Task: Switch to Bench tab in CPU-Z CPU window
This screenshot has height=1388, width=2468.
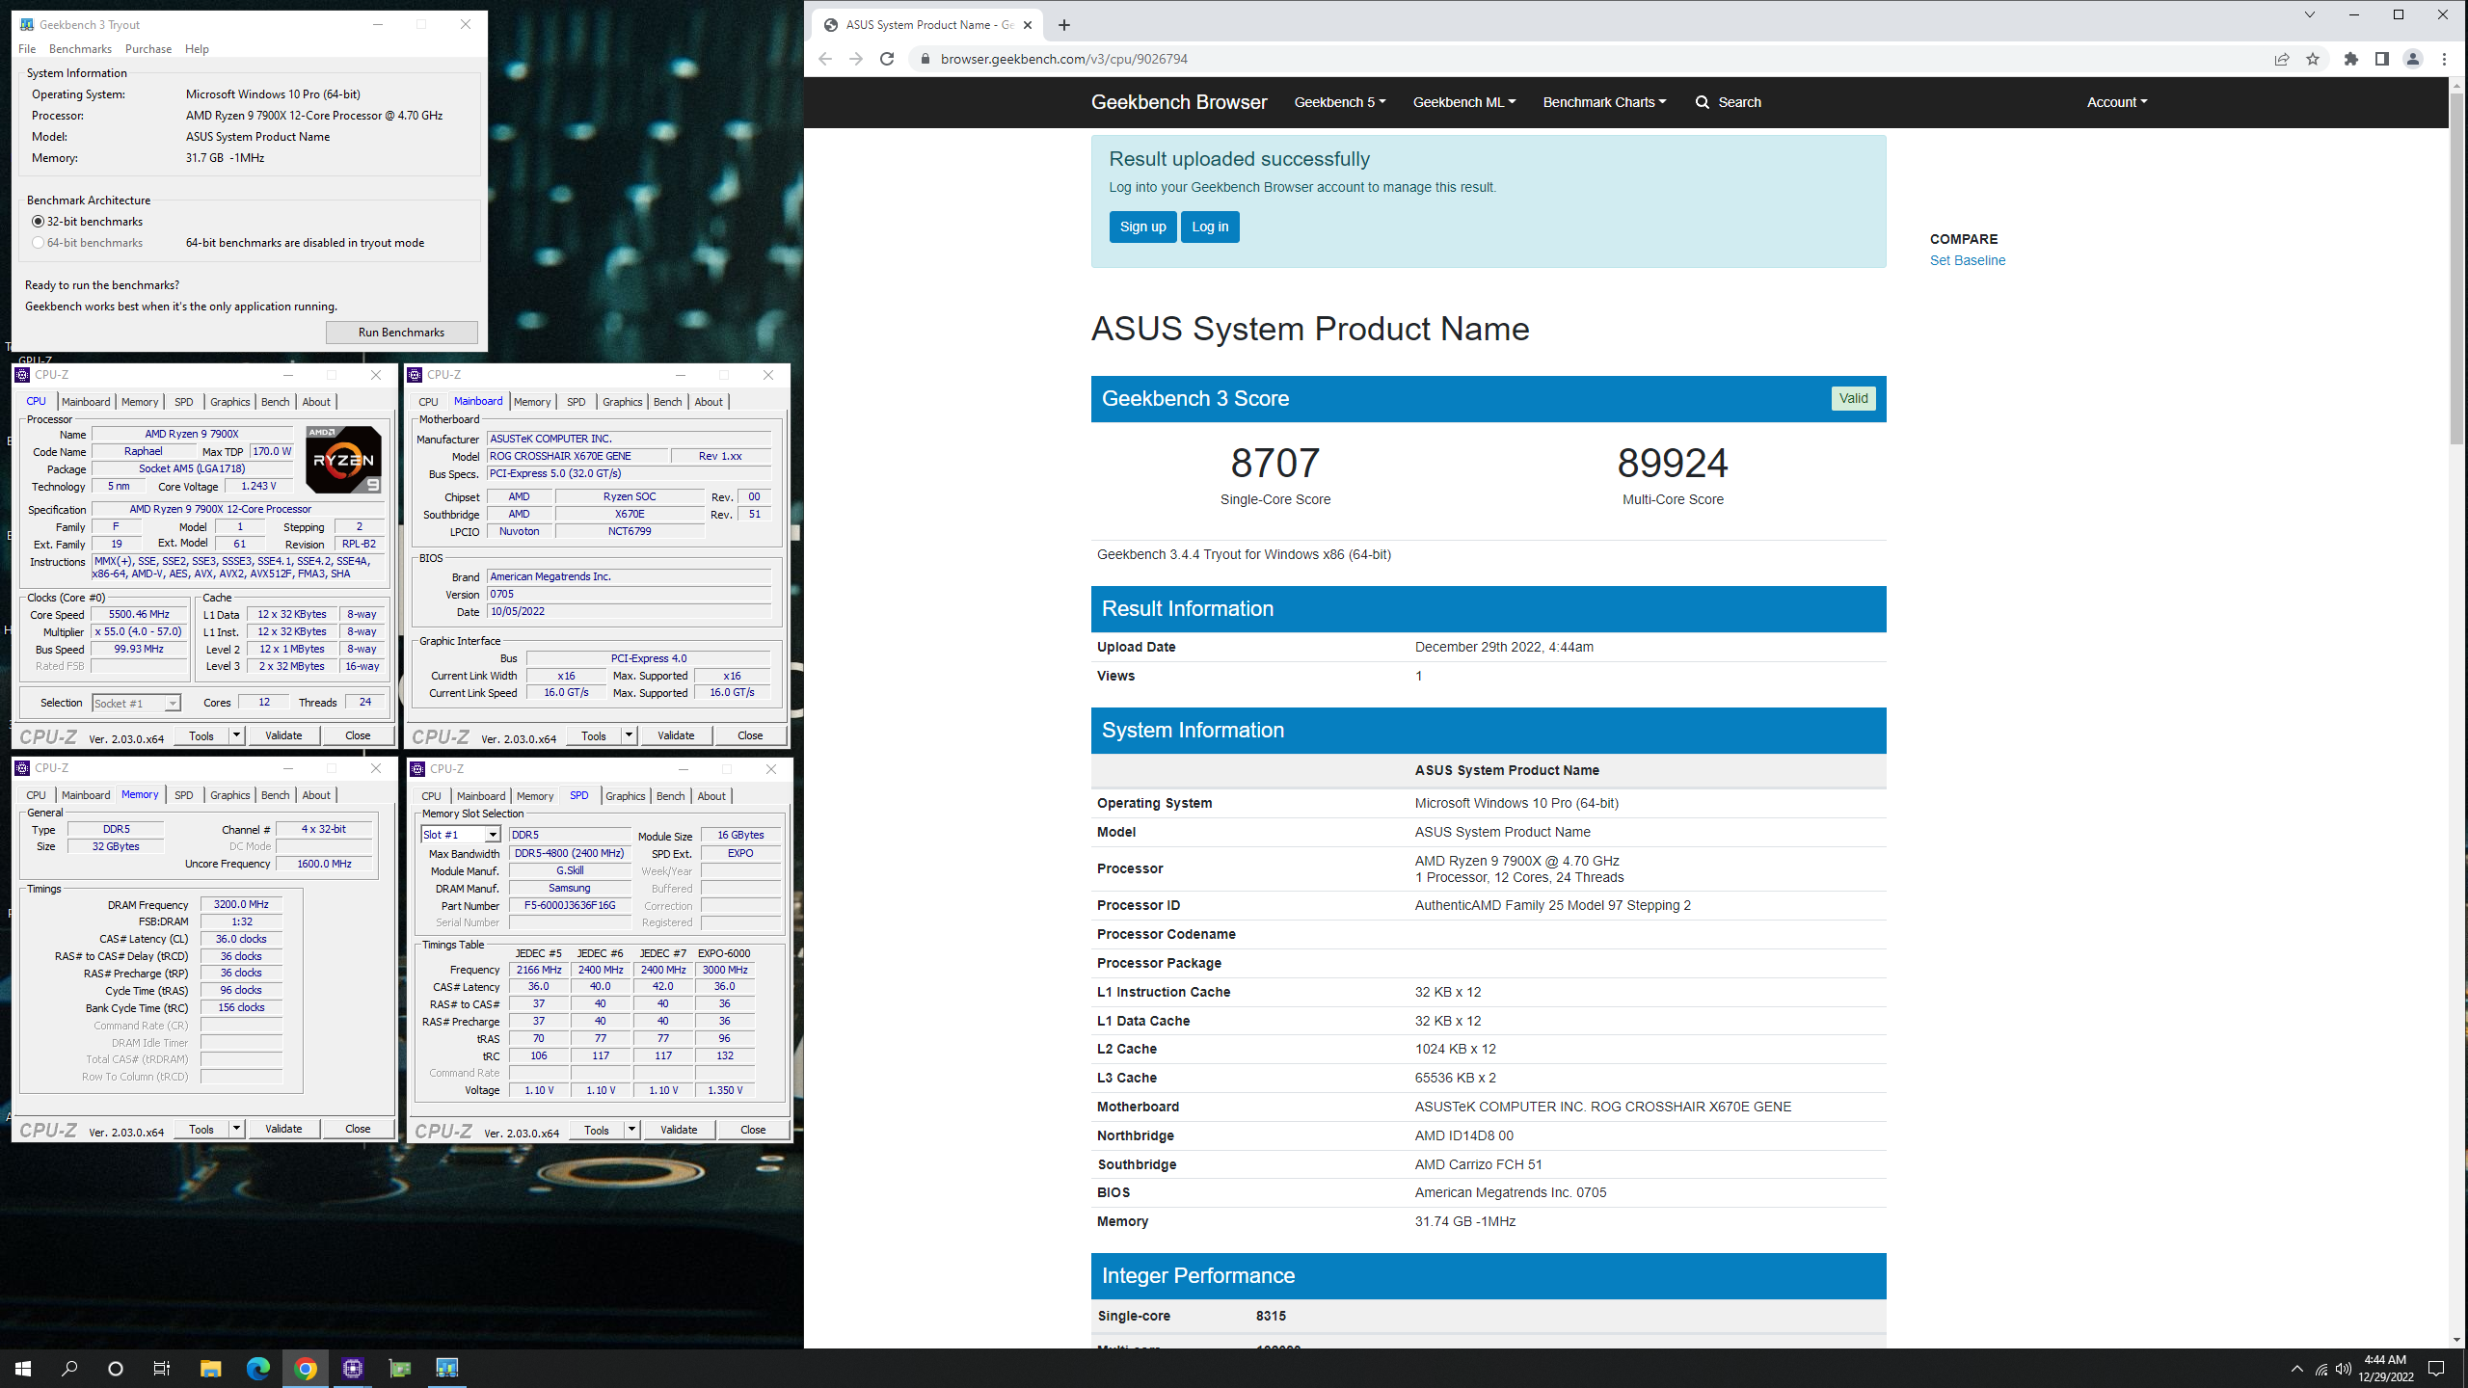Action: 275,402
